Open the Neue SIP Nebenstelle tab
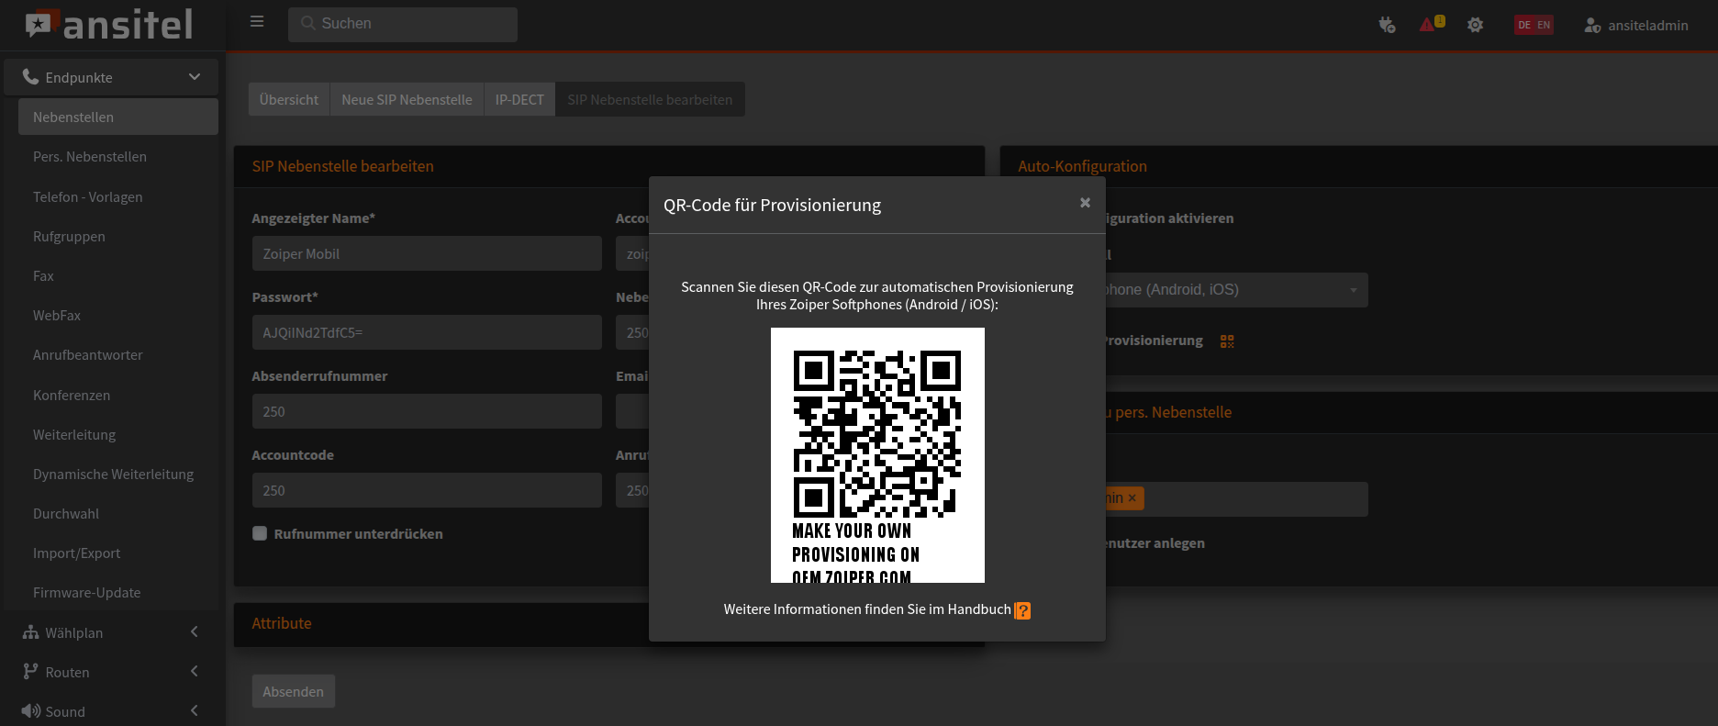The image size is (1718, 726). coord(407,99)
